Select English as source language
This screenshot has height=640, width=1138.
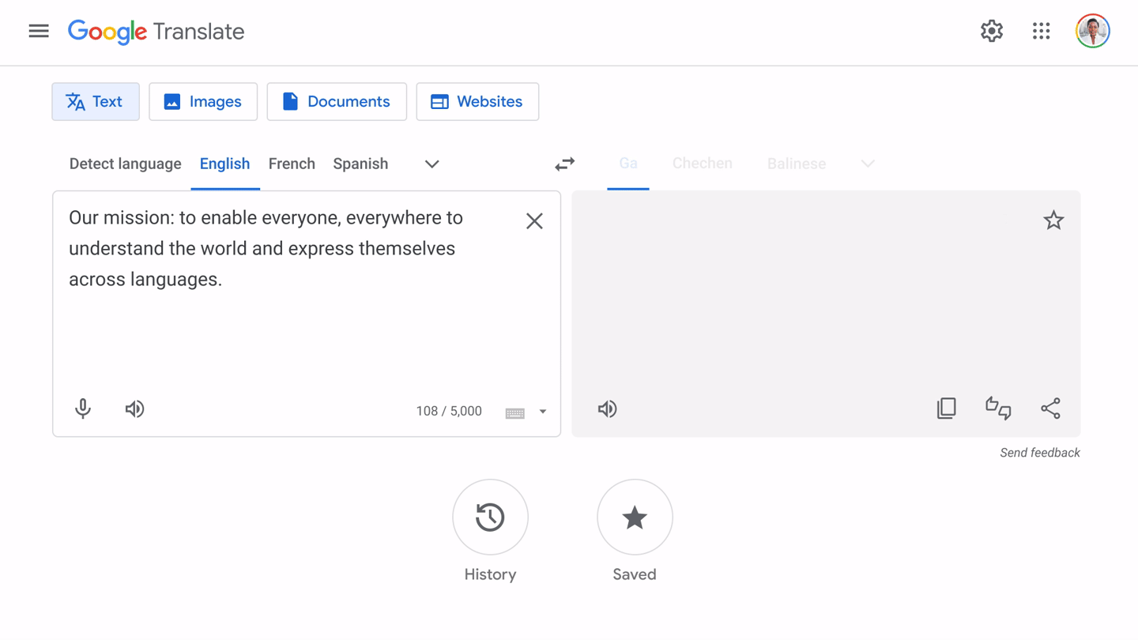(225, 164)
